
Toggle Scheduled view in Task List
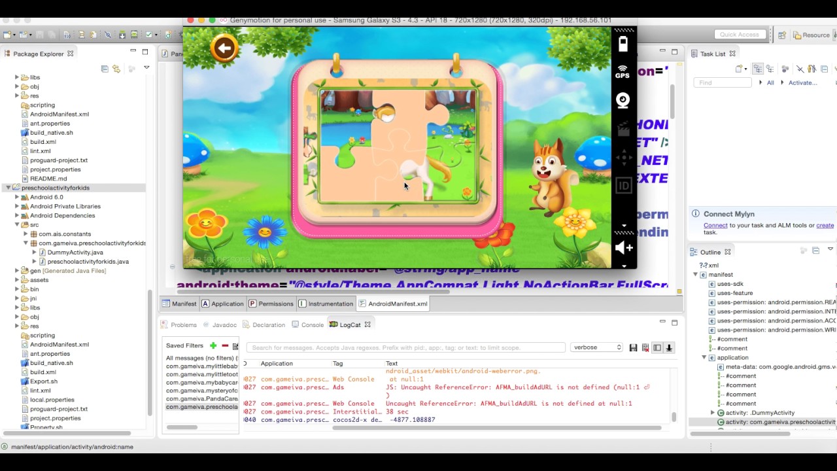pos(770,69)
